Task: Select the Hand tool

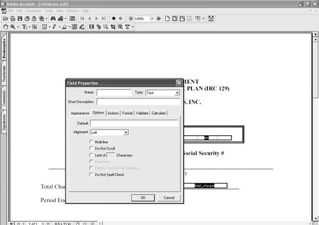Action: click(6, 27)
